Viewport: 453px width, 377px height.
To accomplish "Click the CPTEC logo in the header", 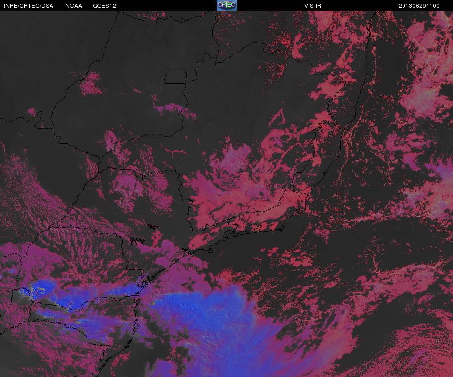I will (227, 5).
